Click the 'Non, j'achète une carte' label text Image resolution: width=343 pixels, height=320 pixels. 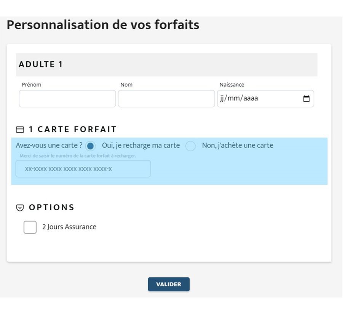pos(238,146)
